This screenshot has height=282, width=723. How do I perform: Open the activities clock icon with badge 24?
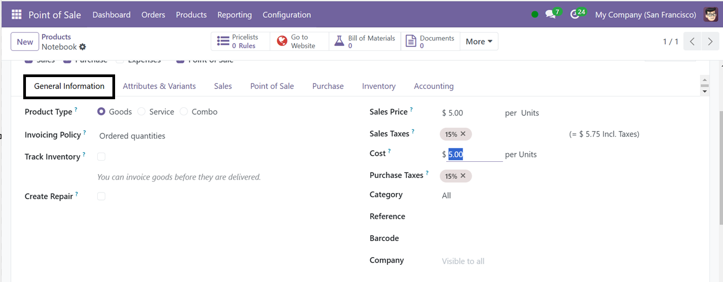pyautogui.click(x=575, y=15)
